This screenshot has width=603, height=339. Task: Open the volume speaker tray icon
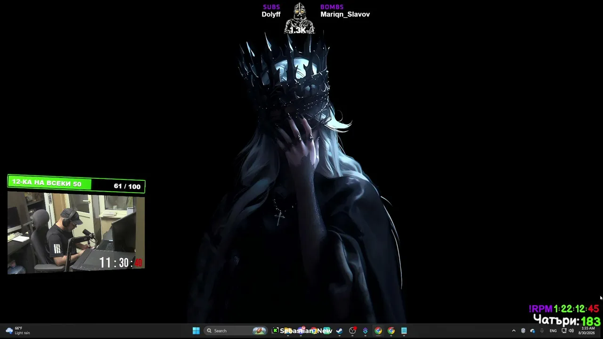[x=571, y=331]
